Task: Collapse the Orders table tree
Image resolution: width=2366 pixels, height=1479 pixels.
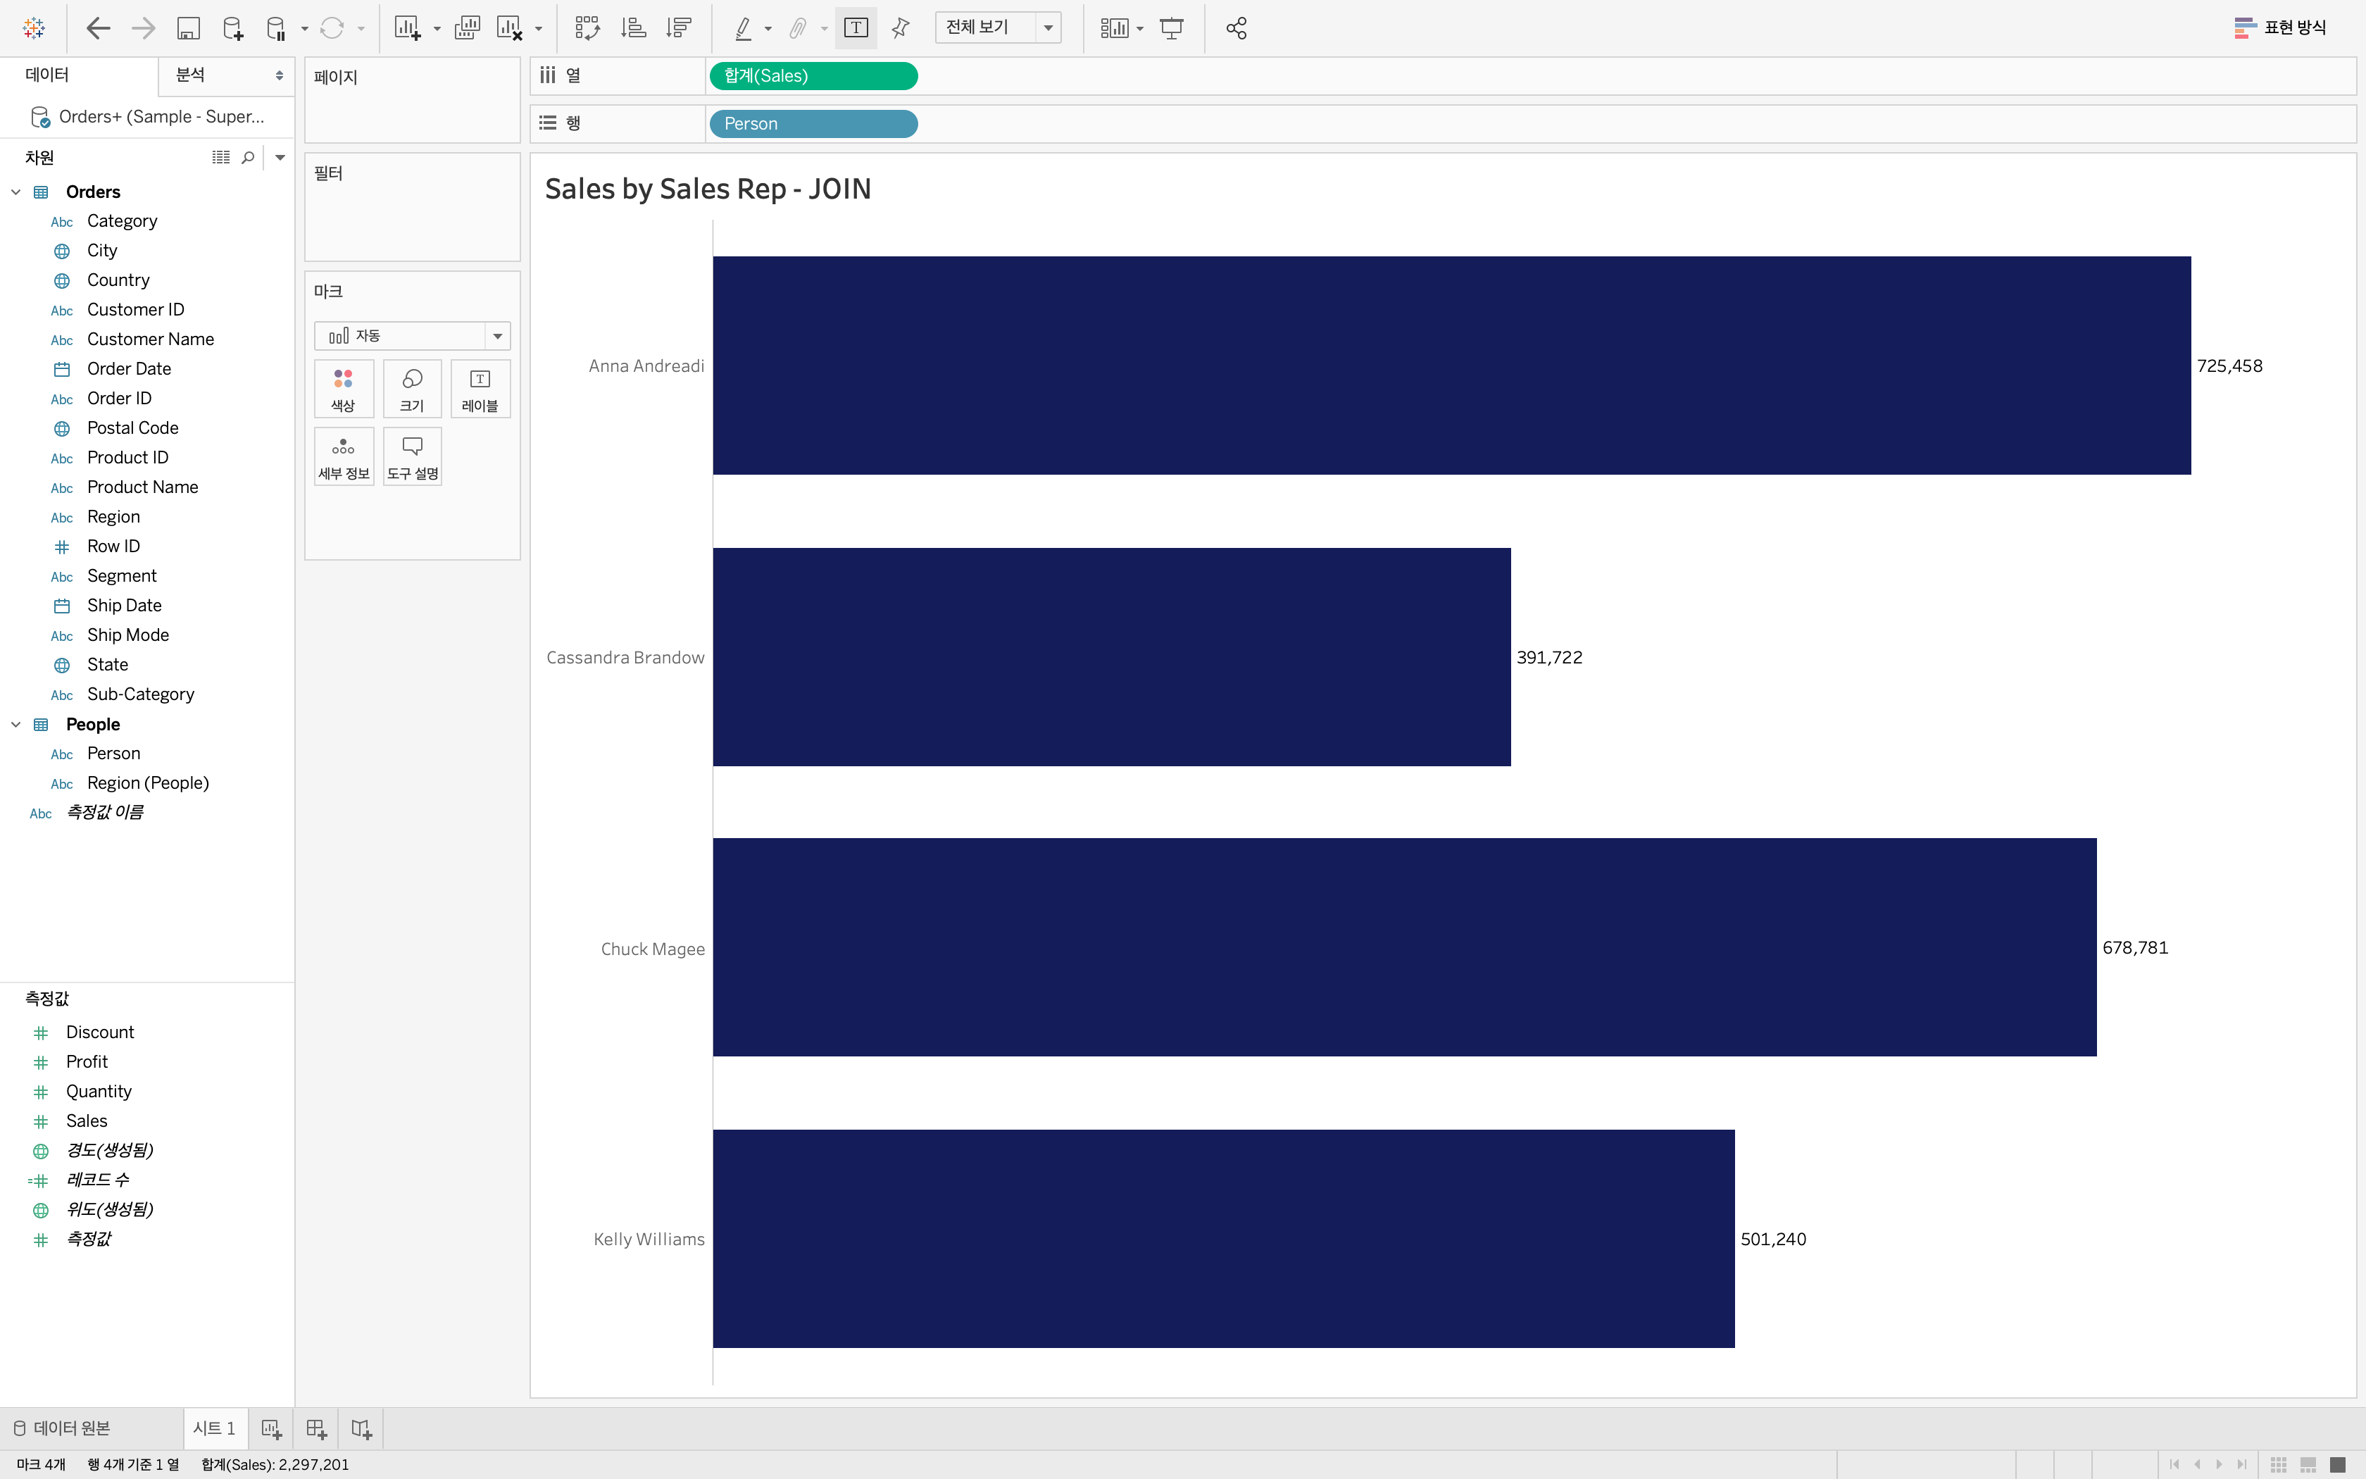Action: [x=15, y=192]
